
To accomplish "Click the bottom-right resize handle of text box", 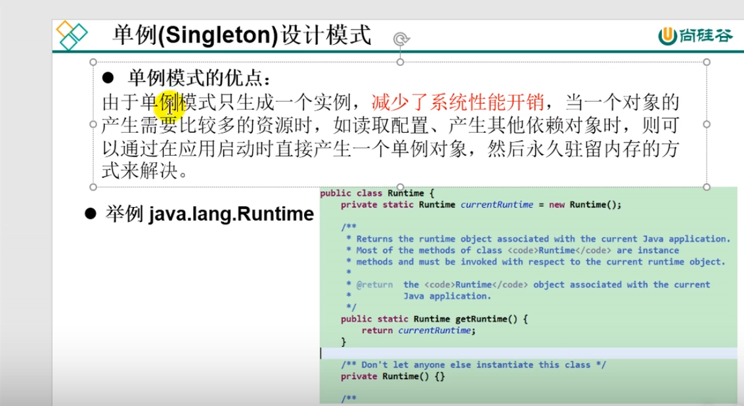I will 707,187.
